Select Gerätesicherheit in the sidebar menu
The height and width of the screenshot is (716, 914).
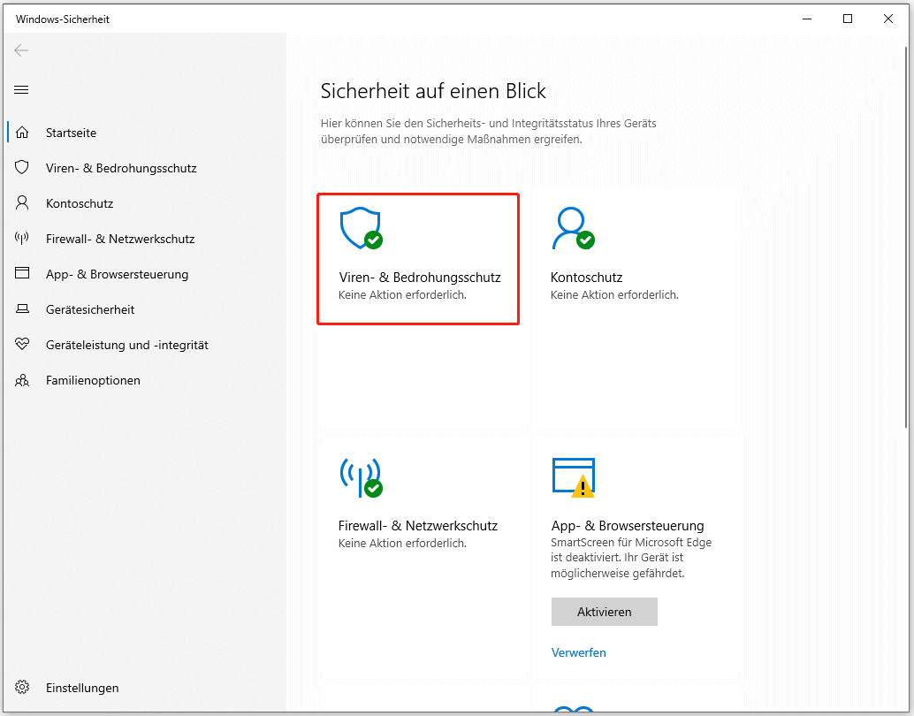click(x=90, y=309)
